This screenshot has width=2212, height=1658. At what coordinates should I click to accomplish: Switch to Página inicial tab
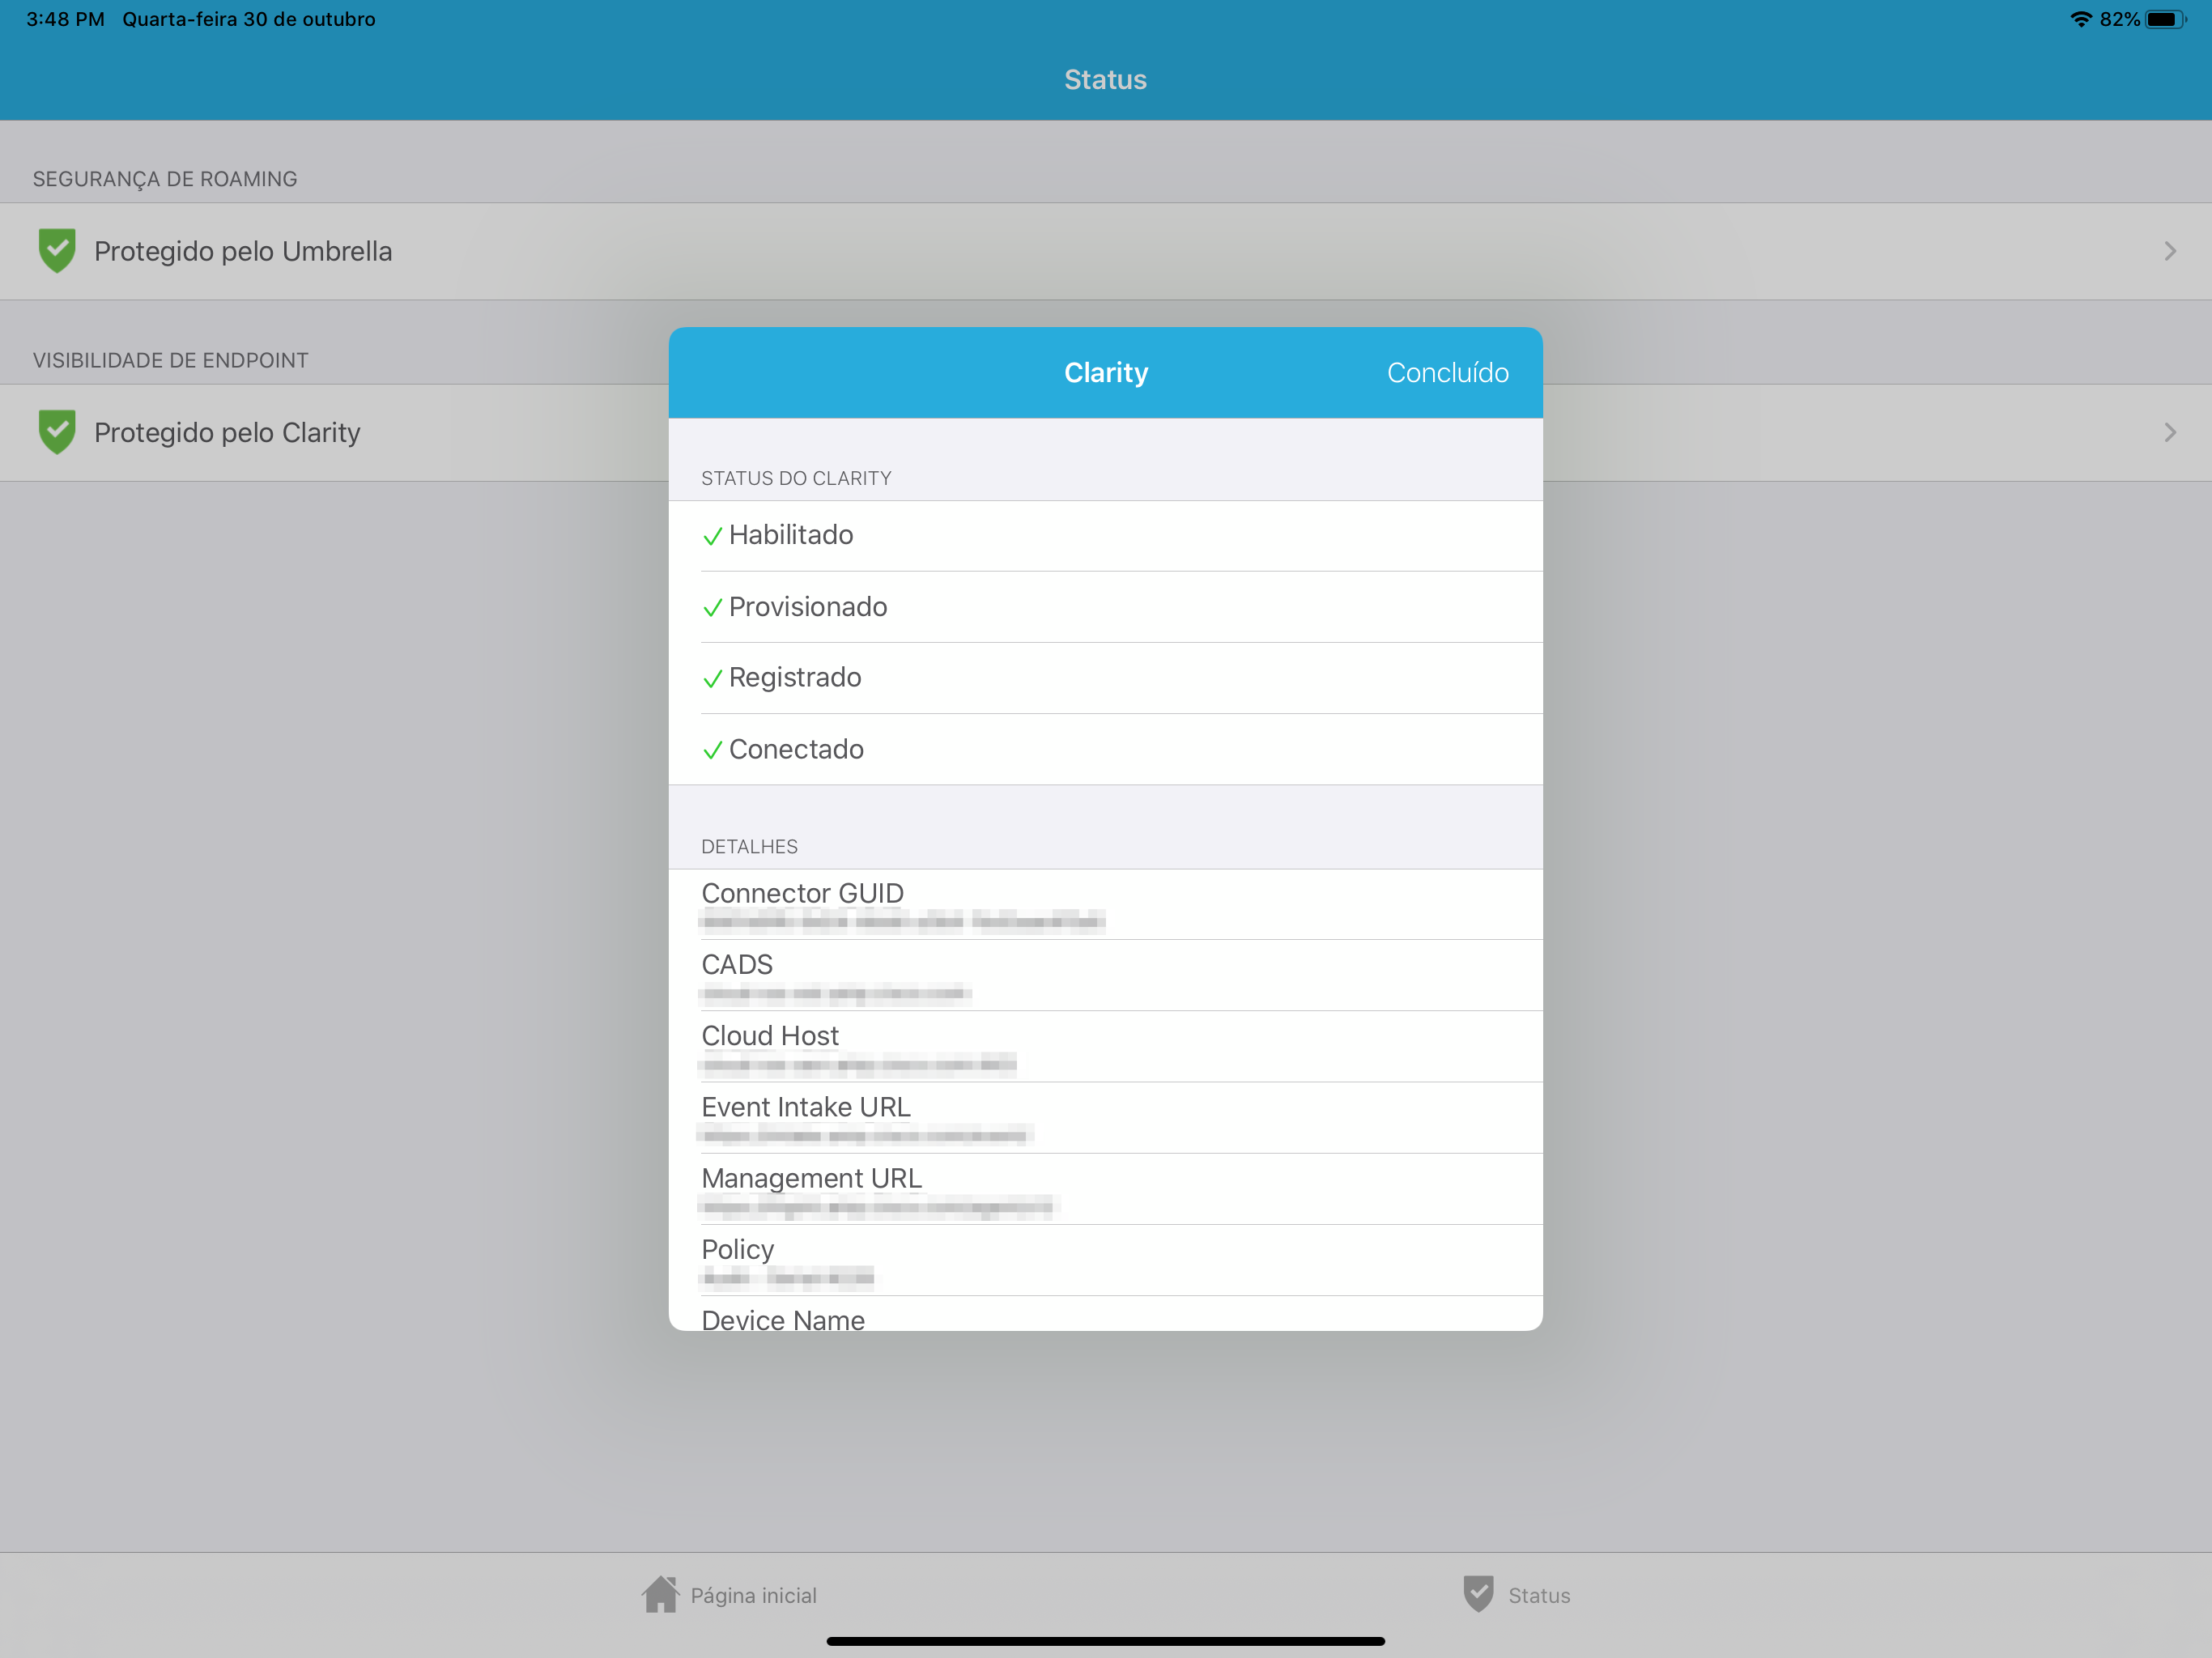coord(753,1595)
